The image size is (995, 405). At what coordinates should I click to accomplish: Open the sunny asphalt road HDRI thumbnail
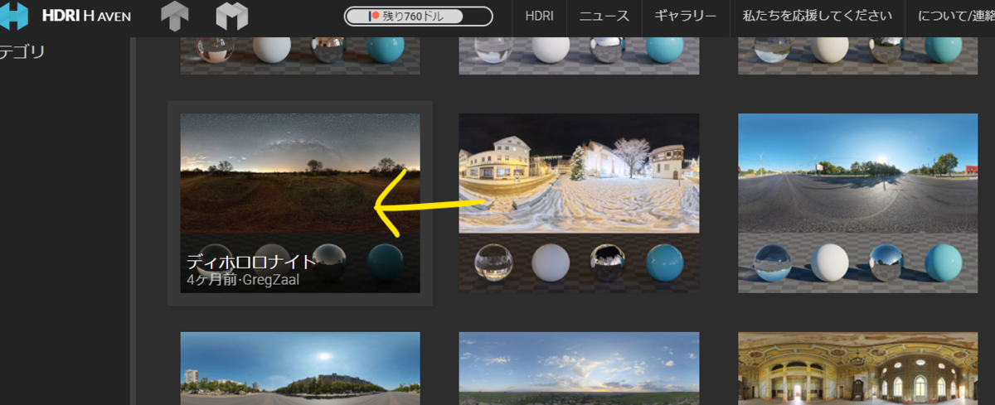[858, 203]
